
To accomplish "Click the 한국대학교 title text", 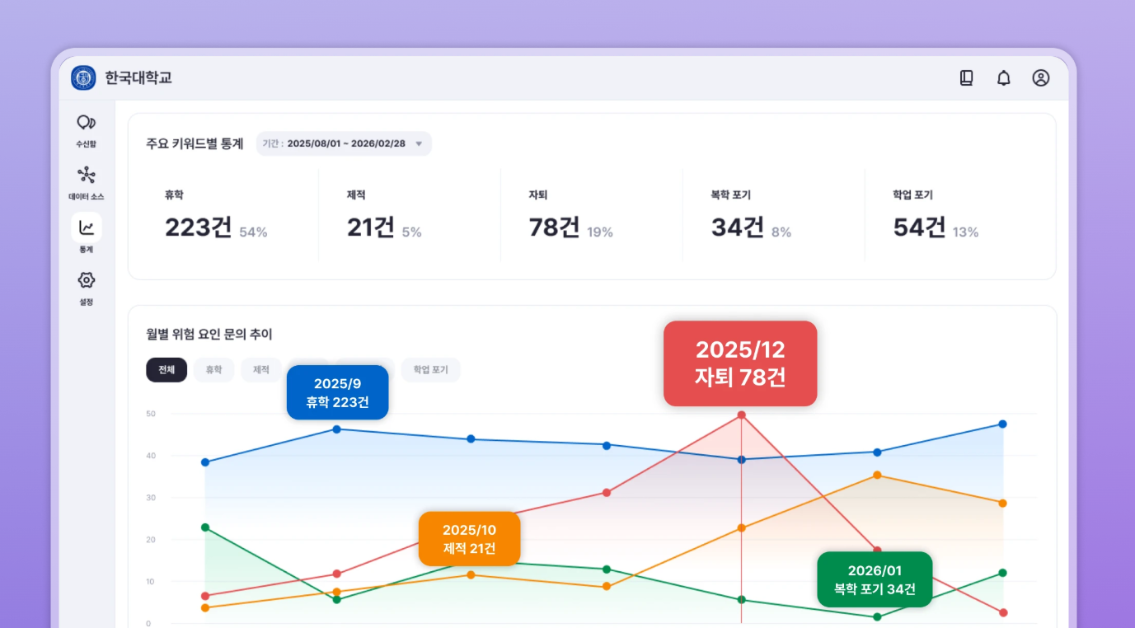I will coord(138,78).
